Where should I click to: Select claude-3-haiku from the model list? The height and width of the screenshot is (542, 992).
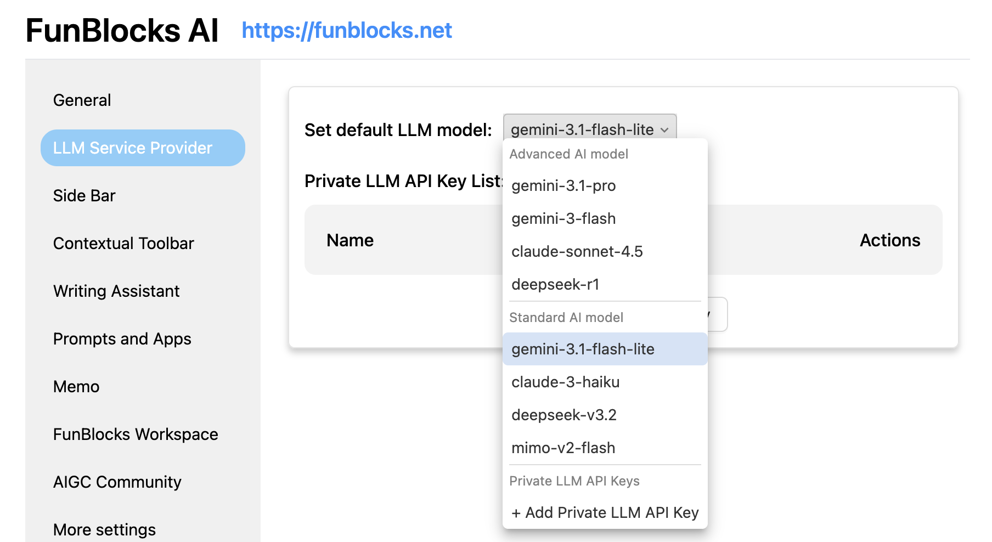pos(565,382)
